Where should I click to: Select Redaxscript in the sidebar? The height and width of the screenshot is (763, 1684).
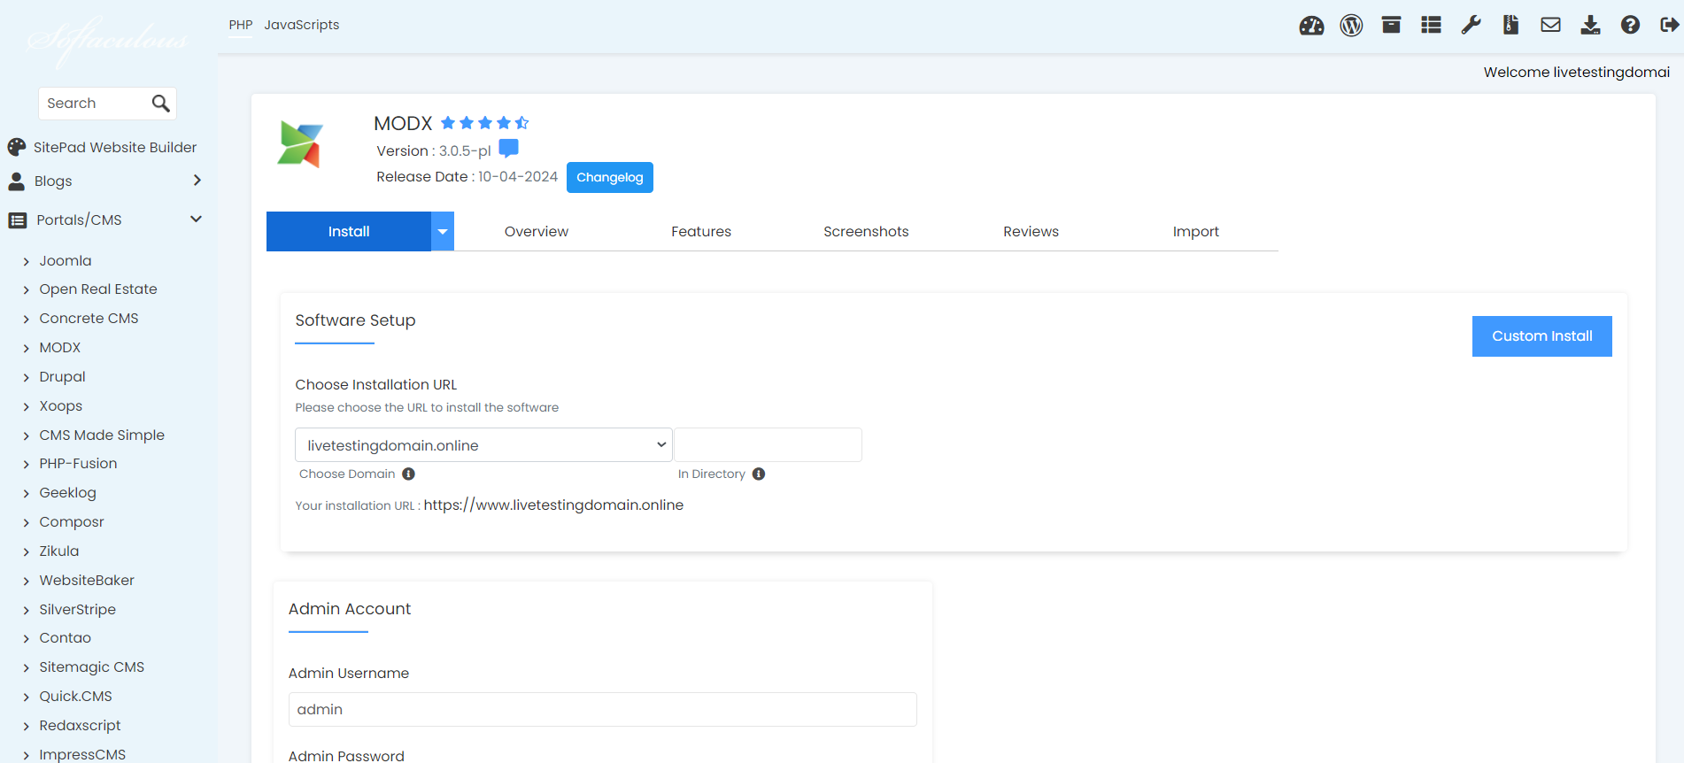80,726
